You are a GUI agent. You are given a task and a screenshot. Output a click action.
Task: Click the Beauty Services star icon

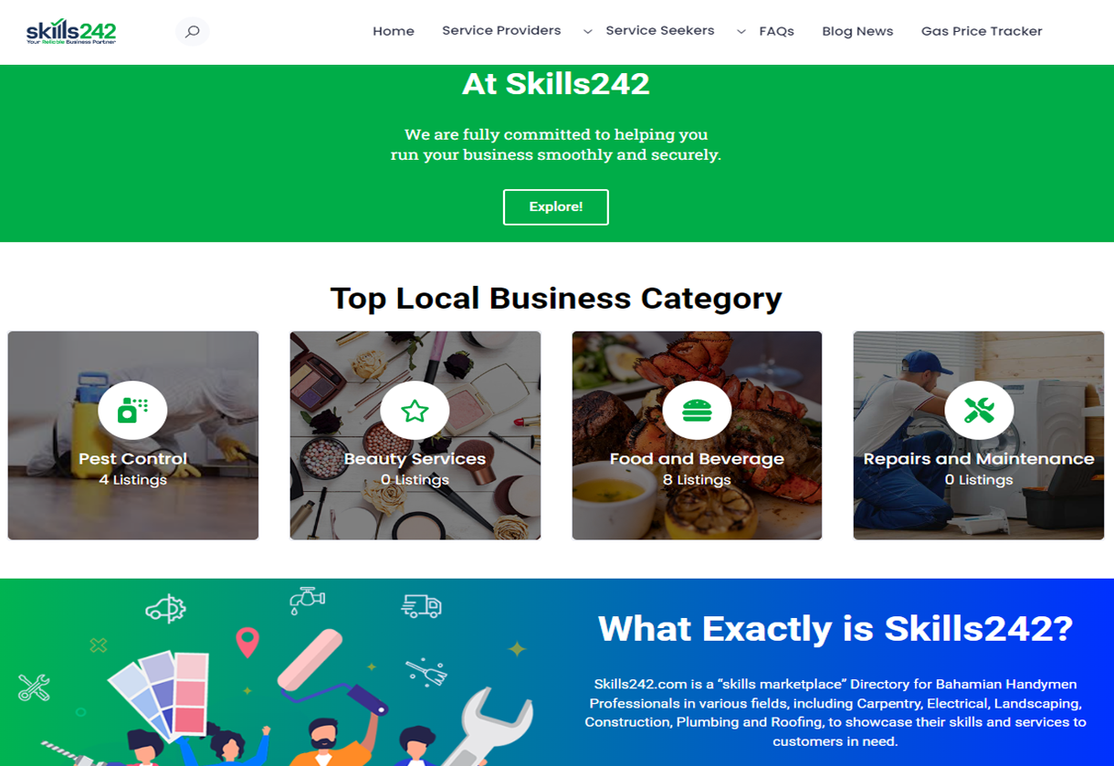[415, 411]
